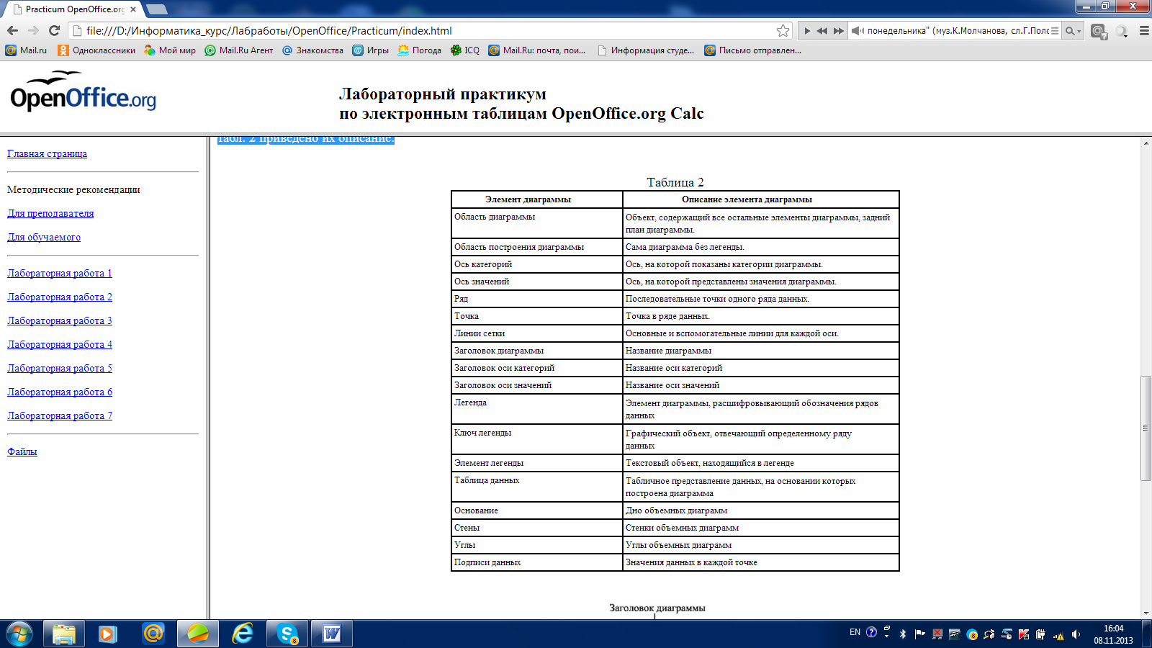Screen dimensions: 1152x648
Task: Click the system volume speaker icon
Action: [x=1076, y=634]
